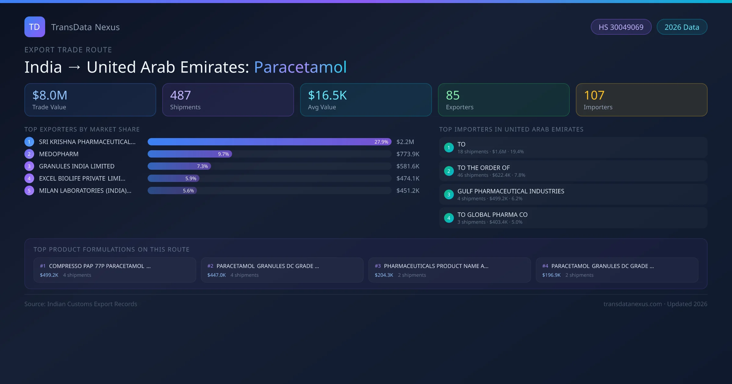Click green rank 1 badge for importer TO
The height and width of the screenshot is (384, 732).
[x=449, y=148]
